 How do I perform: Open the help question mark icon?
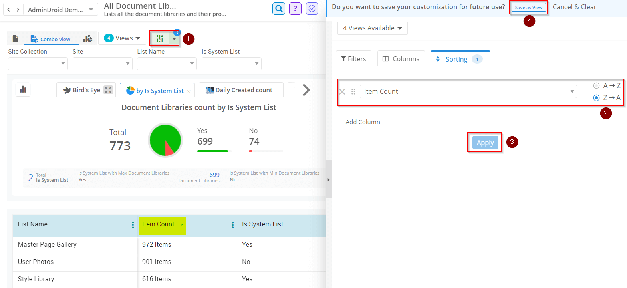pyautogui.click(x=295, y=8)
